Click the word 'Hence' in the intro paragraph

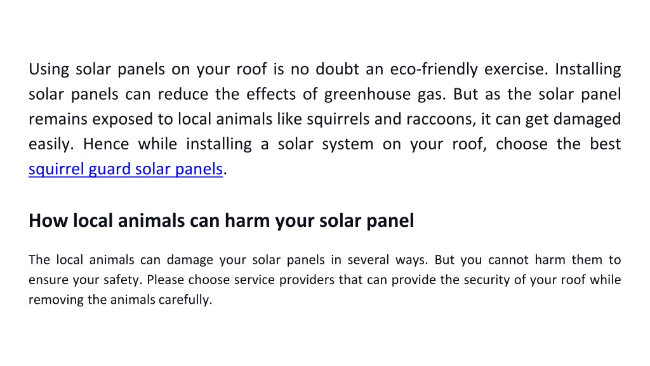[106, 144]
